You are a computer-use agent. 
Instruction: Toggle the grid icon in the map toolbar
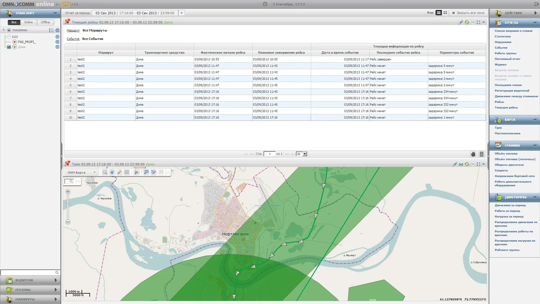(x=127, y=172)
